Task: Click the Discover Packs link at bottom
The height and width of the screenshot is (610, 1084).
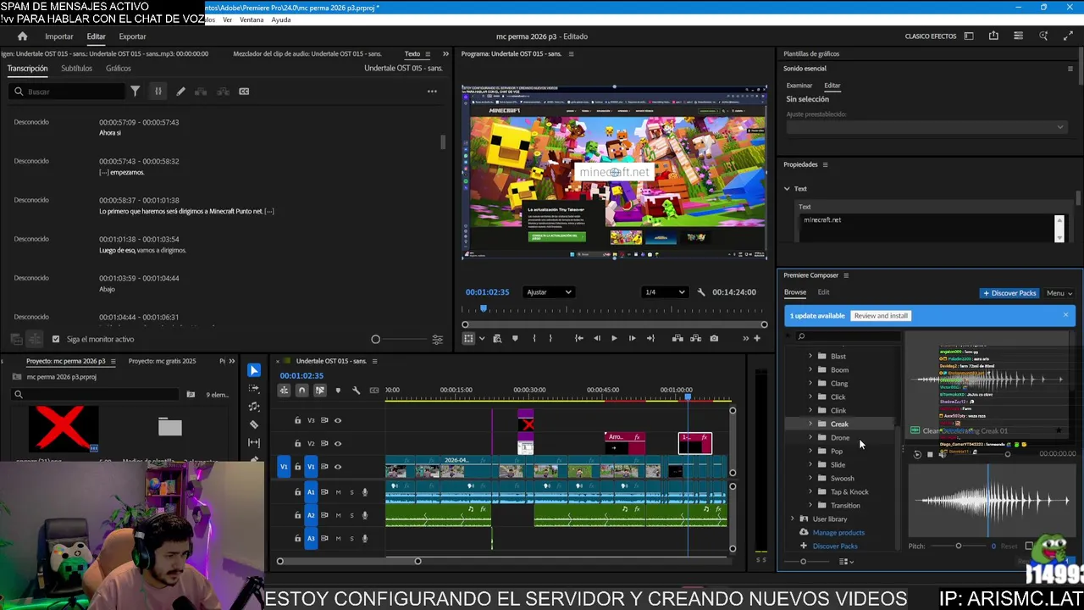Action: [x=835, y=546]
